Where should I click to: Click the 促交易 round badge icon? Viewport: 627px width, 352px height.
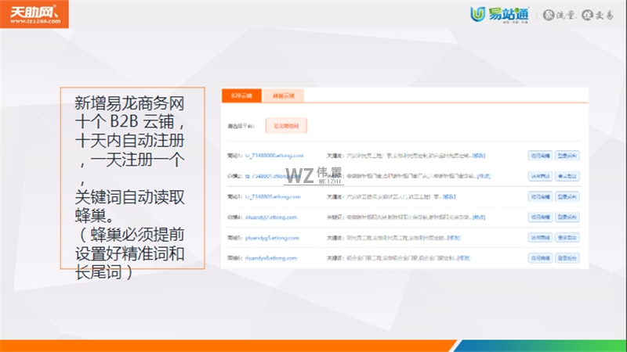(x=587, y=14)
